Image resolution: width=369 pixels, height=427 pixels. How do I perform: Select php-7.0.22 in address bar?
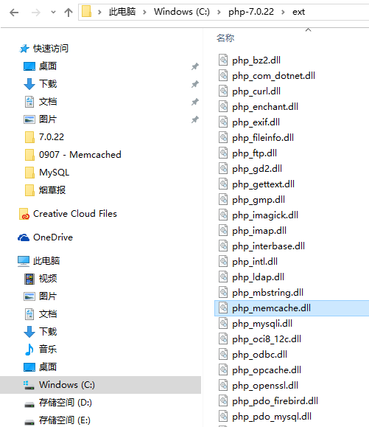tap(251, 12)
